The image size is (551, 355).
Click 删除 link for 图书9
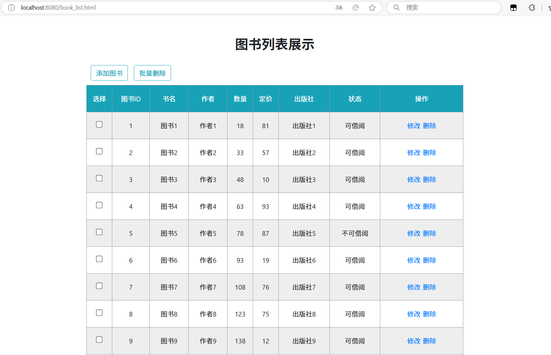429,341
